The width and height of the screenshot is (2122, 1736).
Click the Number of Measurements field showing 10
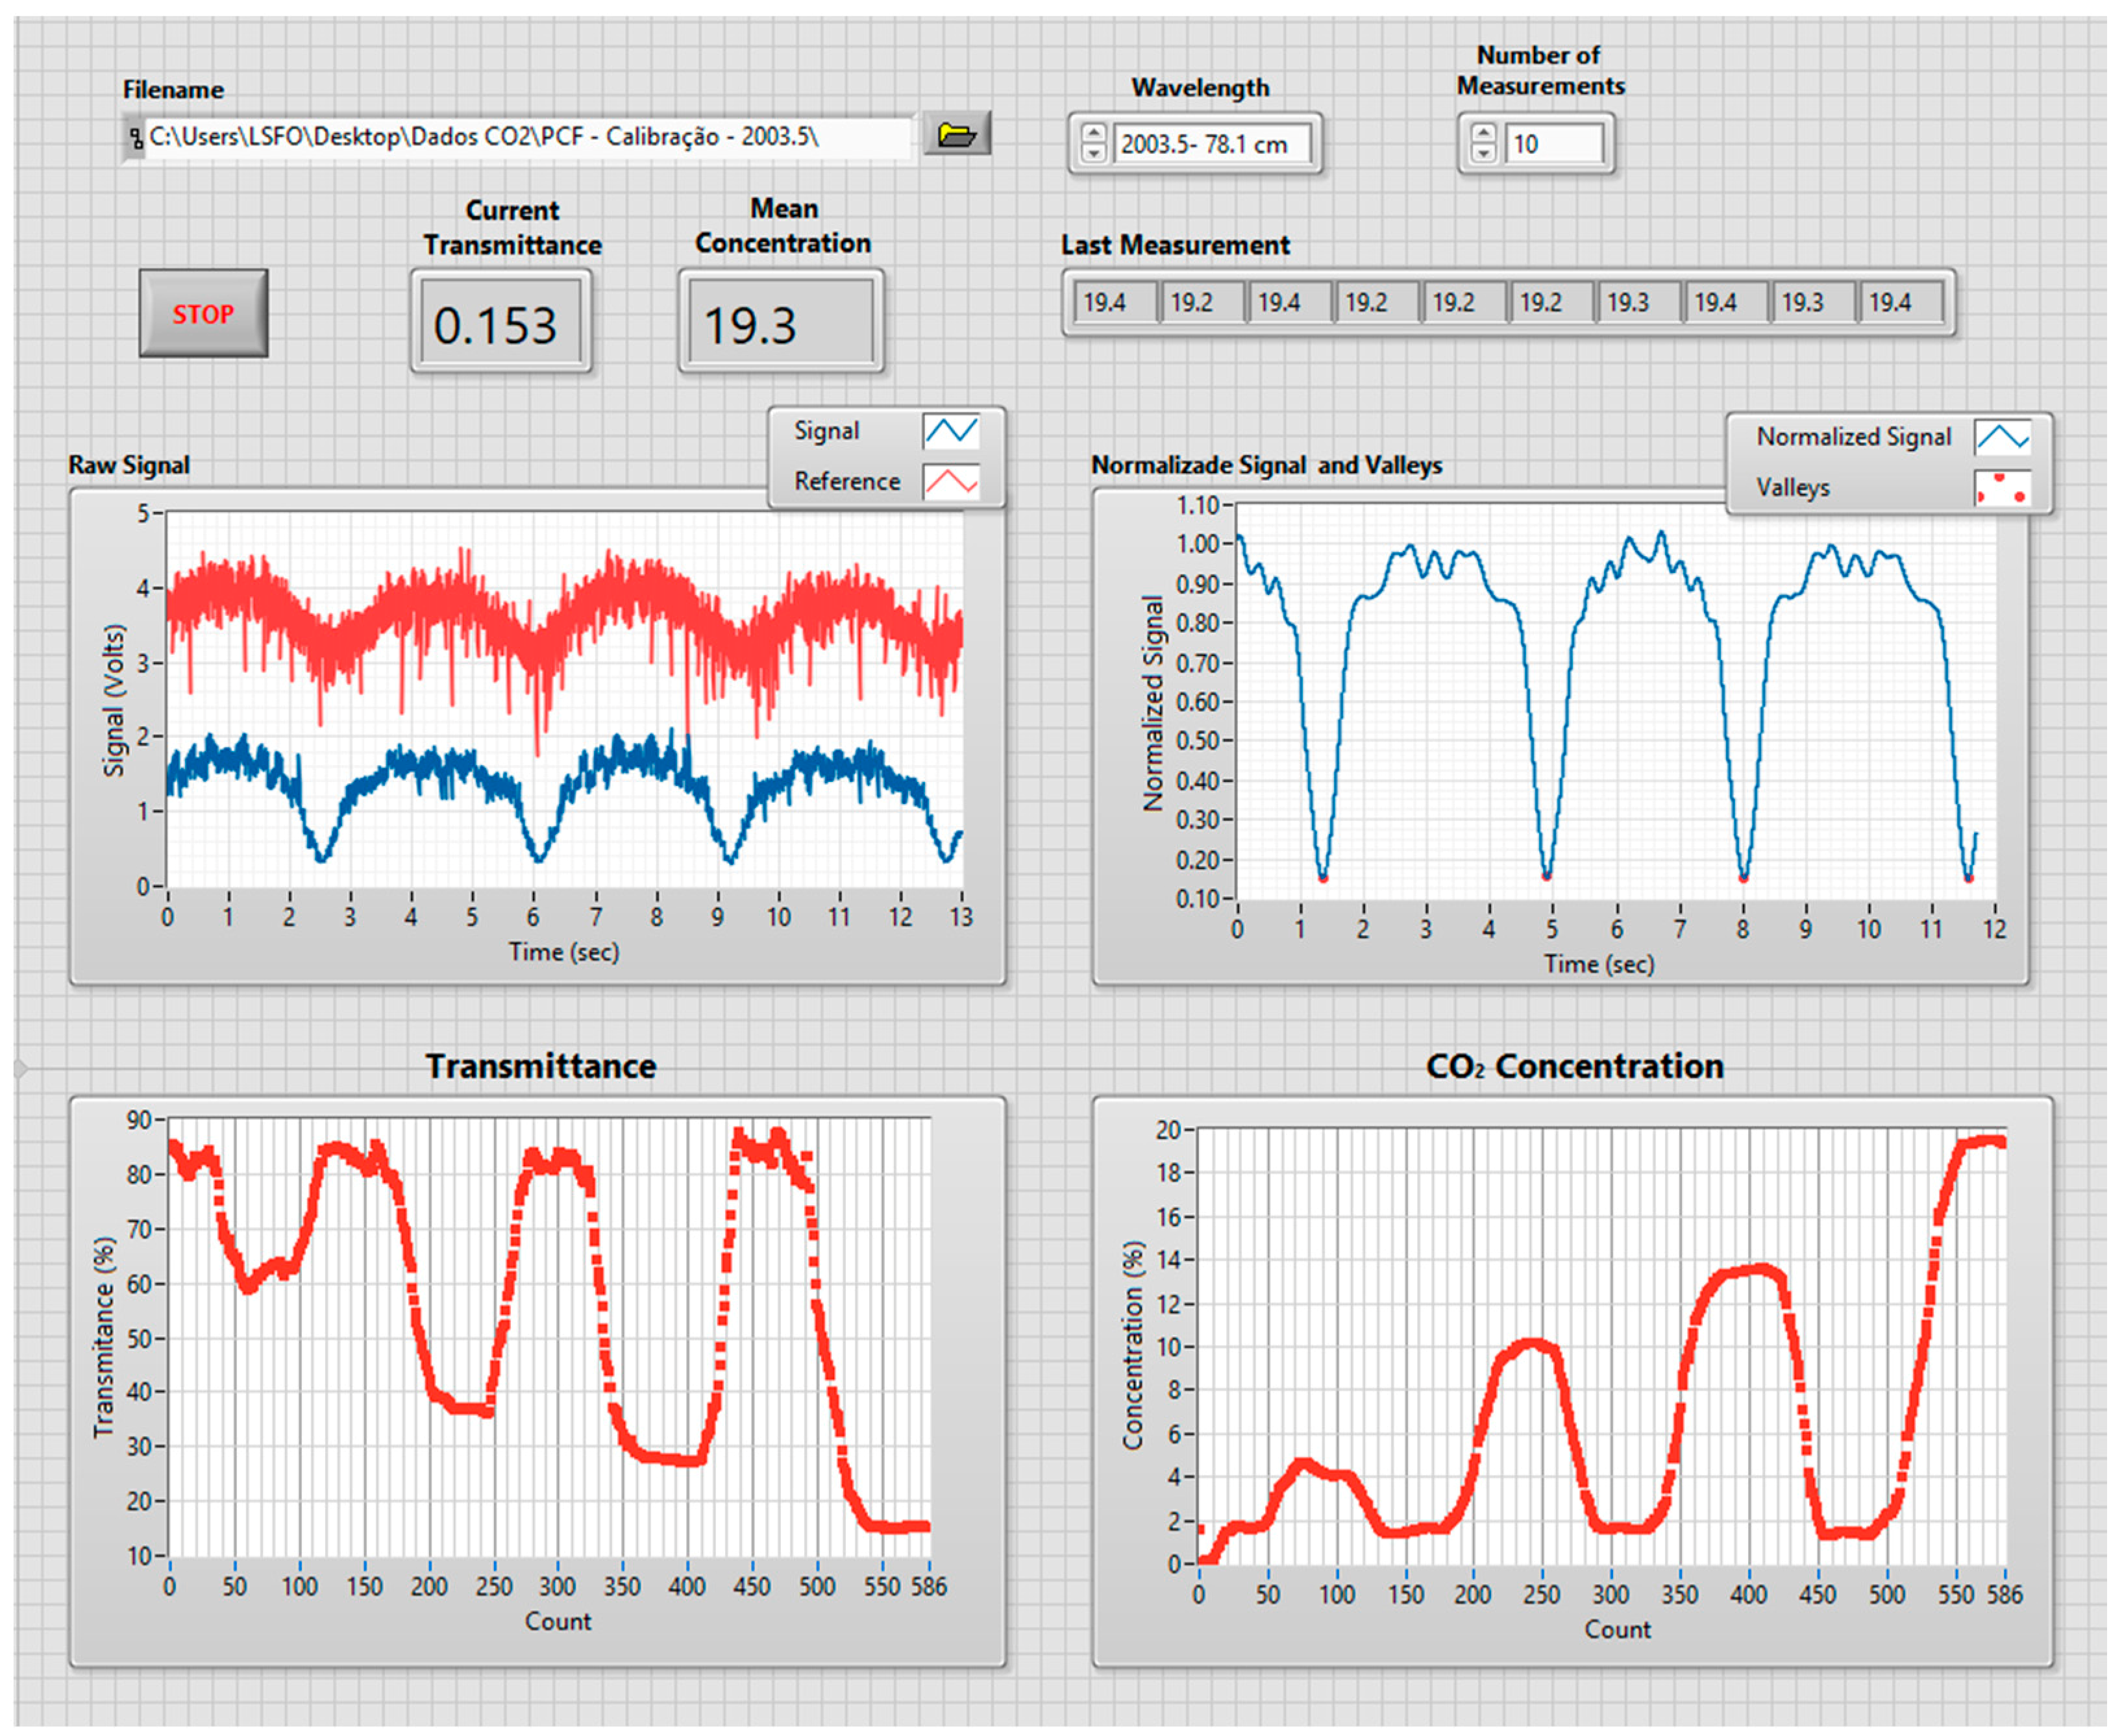tap(1552, 144)
